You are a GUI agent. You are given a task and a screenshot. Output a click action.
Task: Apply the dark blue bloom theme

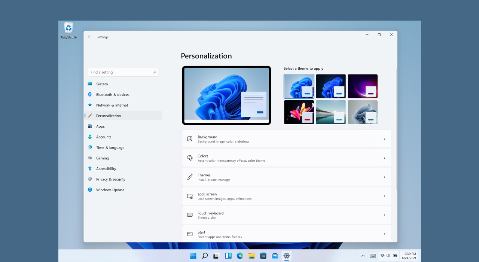(x=331, y=86)
